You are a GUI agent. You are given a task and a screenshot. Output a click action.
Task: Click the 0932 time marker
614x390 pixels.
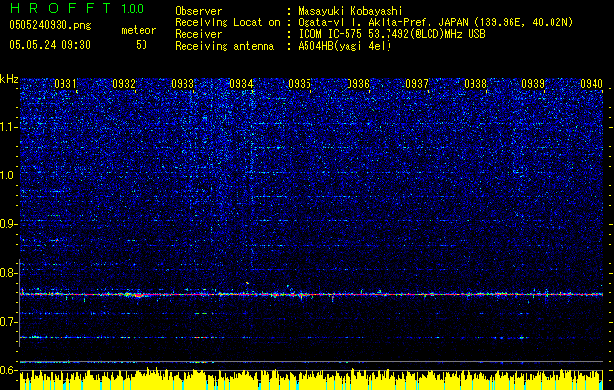coord(124,84)
